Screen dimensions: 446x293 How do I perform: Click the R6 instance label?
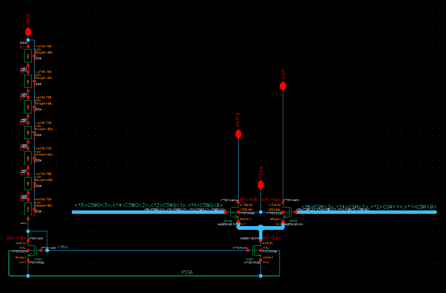[x=22, y=48]
